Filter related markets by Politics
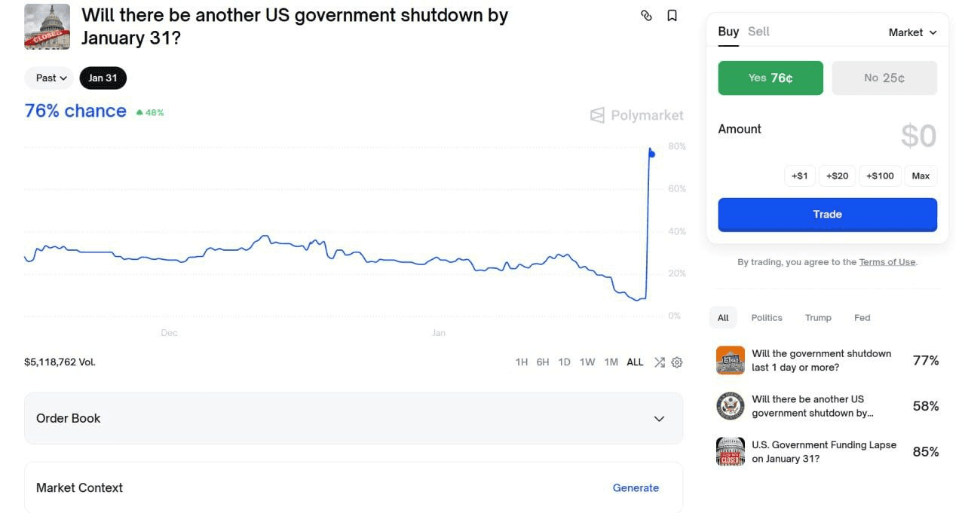The height and width of the screenshot is (513, 965). (x=766, y=318)
